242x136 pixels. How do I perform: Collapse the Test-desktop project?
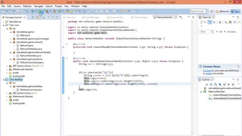tap(3, 80)
